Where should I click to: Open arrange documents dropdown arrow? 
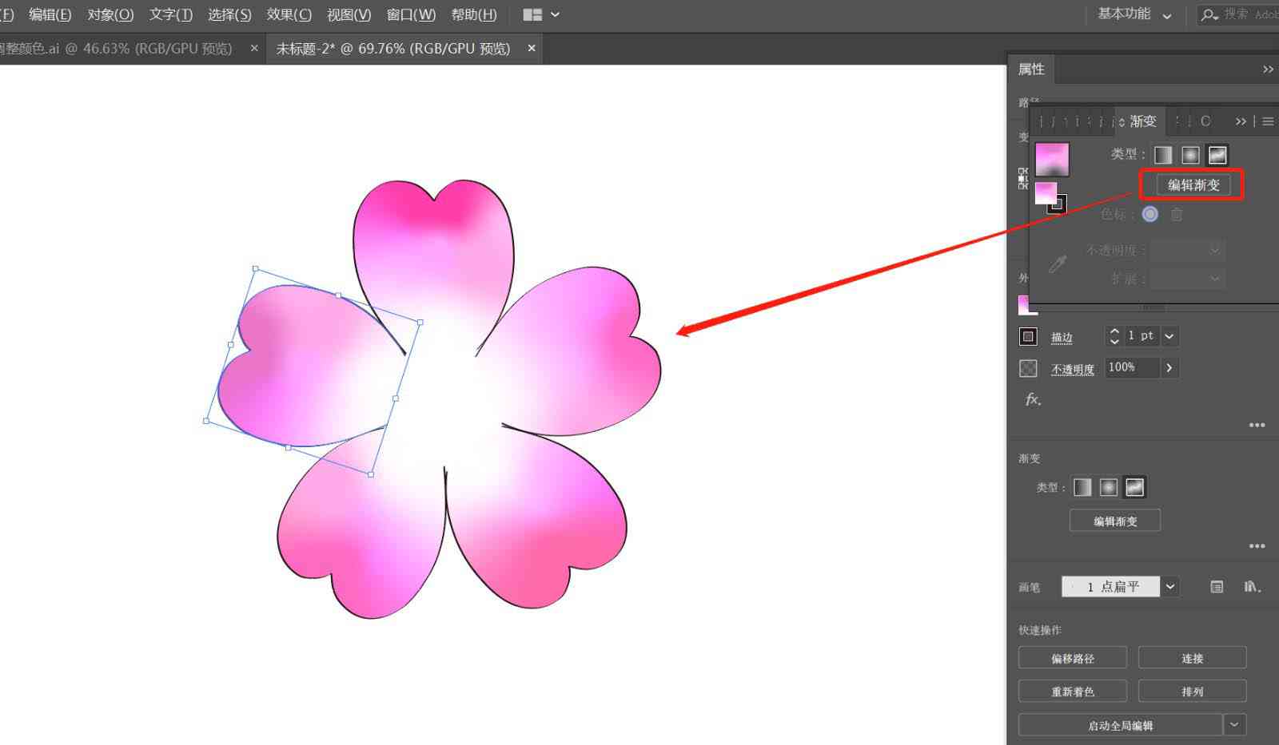click(555, 14)
